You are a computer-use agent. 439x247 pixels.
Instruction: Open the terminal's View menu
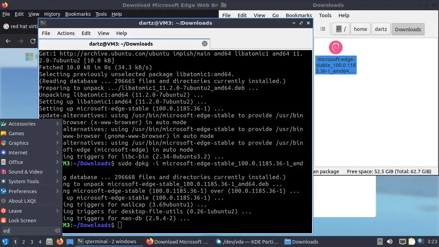pos(103,33)
